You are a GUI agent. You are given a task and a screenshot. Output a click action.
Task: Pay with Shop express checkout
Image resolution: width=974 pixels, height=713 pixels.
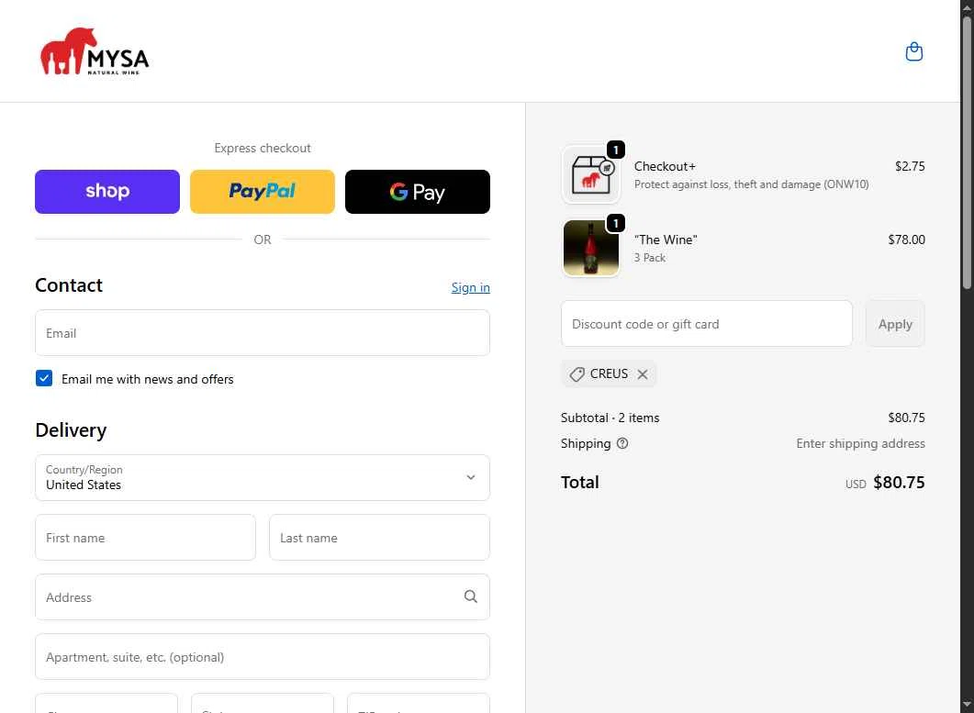pos(107,192)
